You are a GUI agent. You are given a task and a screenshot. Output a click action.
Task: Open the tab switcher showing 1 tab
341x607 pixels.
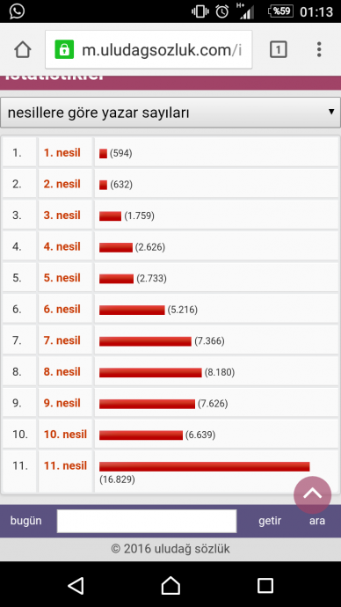279,49
